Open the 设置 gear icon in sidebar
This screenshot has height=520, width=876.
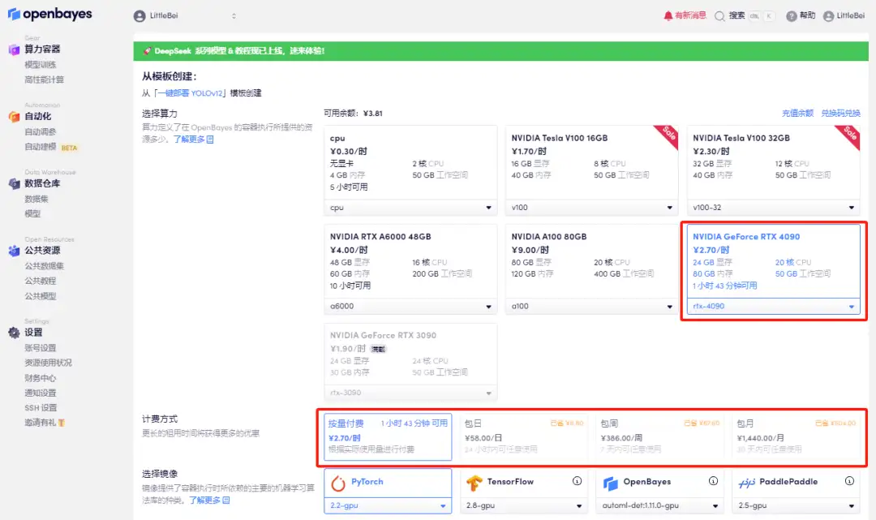pyautogui.click(x=13, y=331)
